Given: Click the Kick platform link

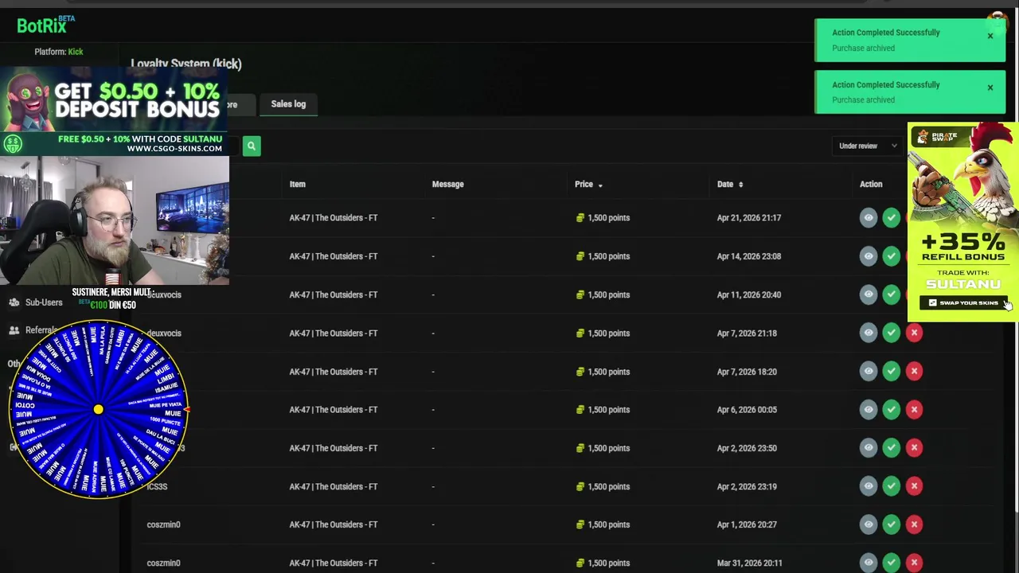Looking at the screenshot, I should [x=75, y=52].
